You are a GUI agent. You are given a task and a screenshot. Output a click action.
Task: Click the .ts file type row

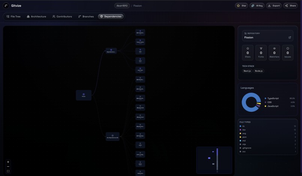tap(268, 126)
